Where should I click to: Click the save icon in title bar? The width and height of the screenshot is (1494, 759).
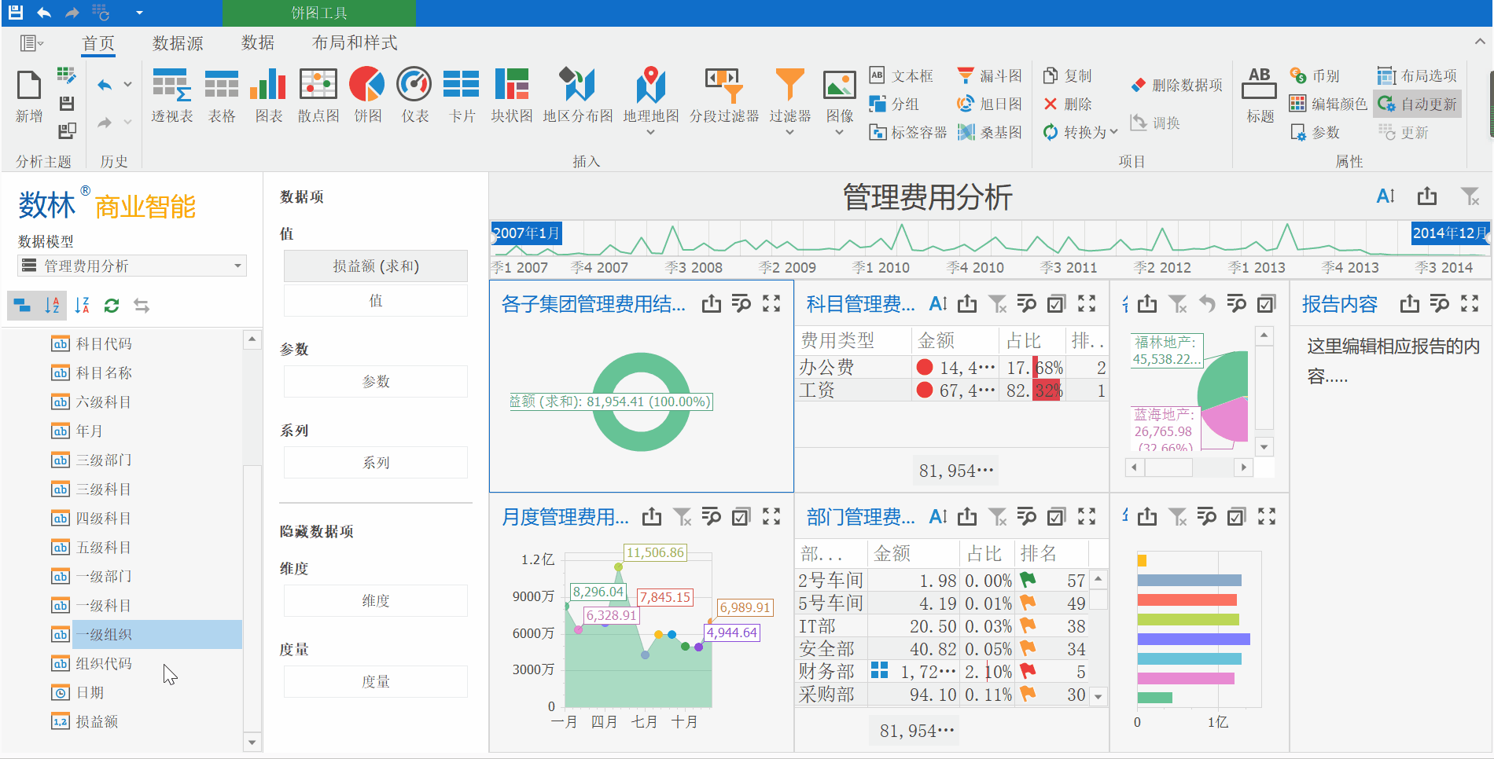(15, 13)
